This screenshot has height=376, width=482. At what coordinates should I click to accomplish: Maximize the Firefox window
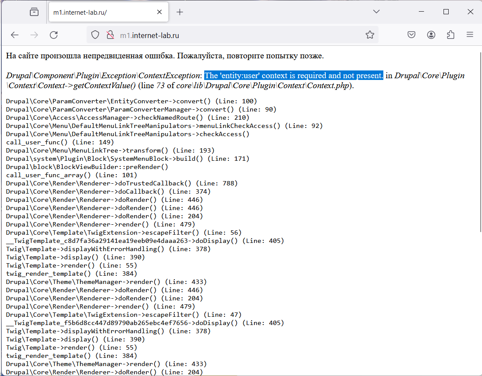[x=446, y=12]
